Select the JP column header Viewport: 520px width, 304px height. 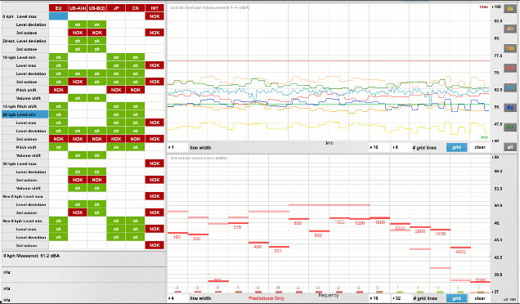(116, 8)
